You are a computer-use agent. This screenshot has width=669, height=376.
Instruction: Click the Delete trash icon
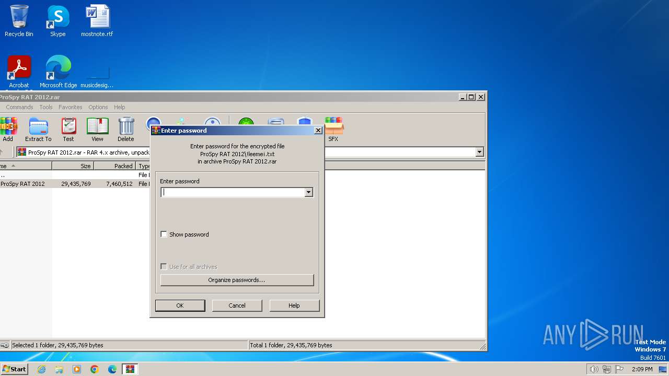coord(126,130)
